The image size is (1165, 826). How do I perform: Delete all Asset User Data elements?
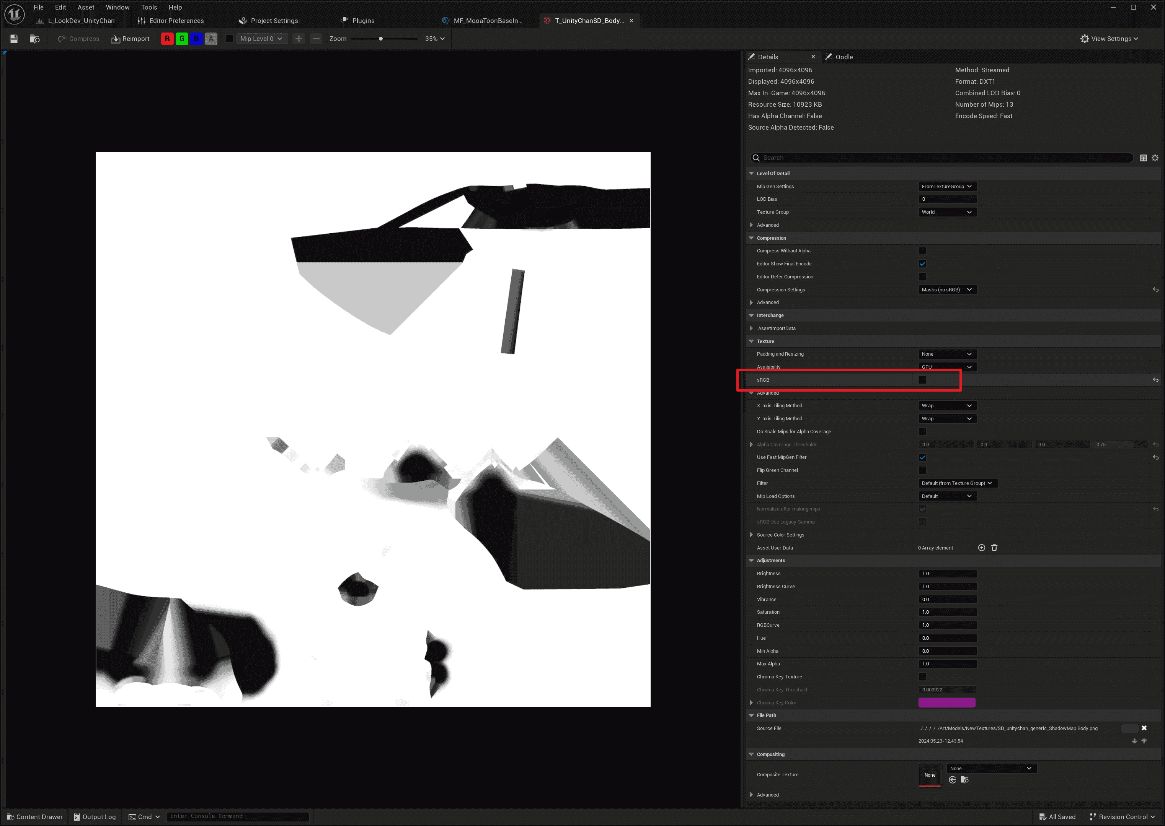995,548
